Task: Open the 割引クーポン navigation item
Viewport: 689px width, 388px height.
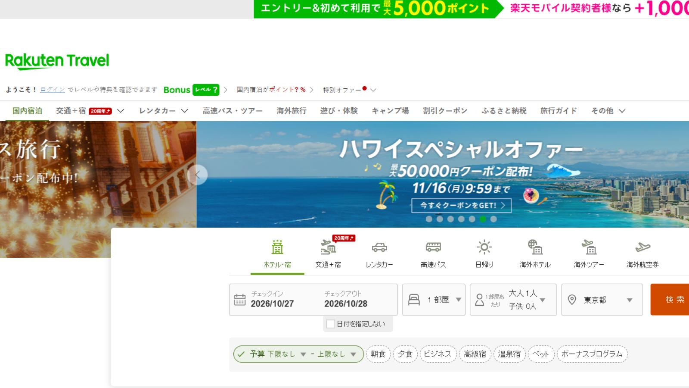Action: pos(445,111)
